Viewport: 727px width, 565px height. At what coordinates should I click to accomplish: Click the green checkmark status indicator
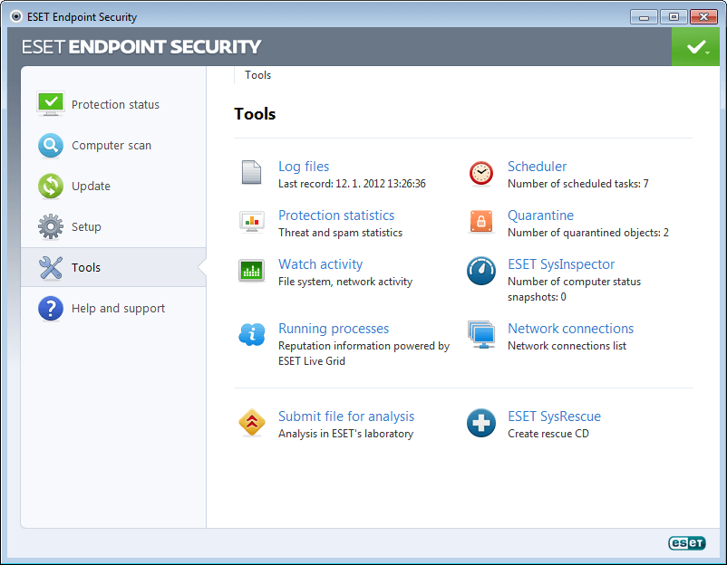(x=695, y=45)
